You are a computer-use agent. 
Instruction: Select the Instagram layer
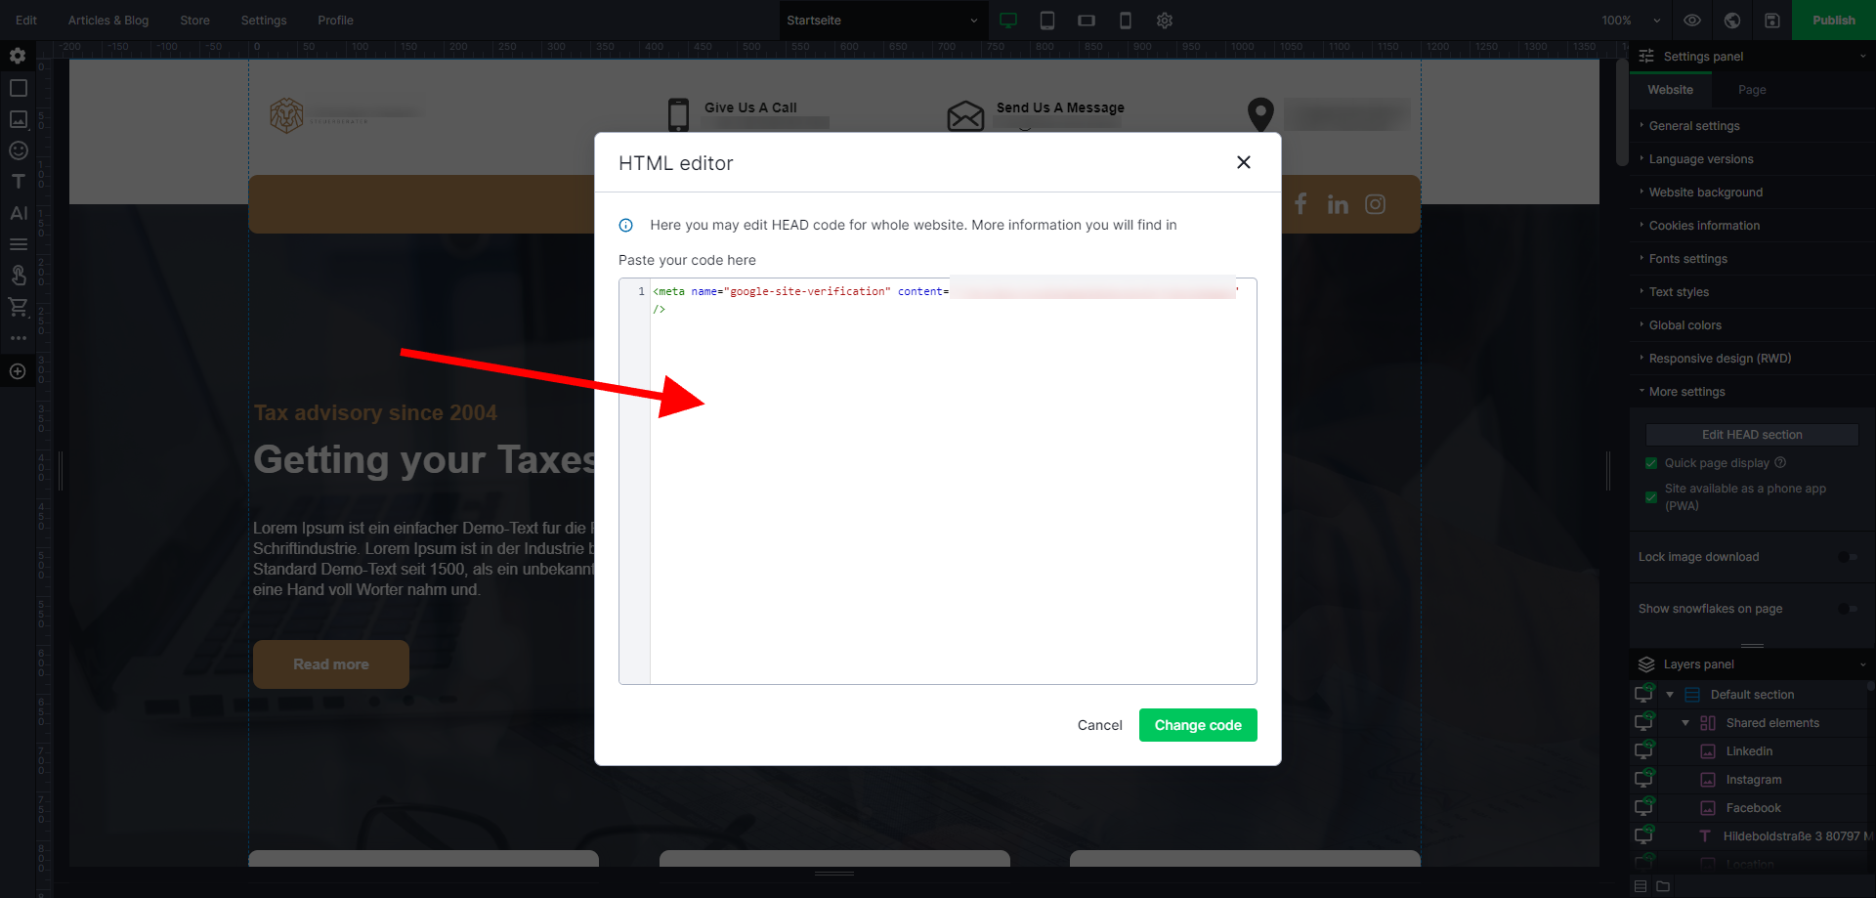[x=1754, y=780]
